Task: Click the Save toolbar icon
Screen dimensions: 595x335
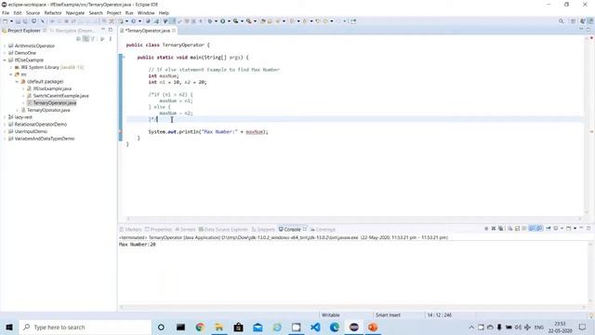Action: click(18, 21)
